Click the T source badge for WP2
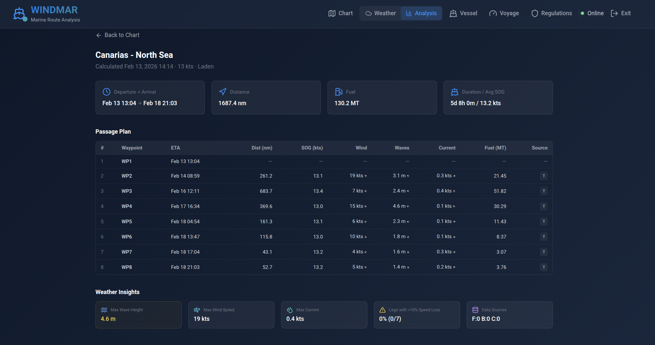 pos(544,176)
